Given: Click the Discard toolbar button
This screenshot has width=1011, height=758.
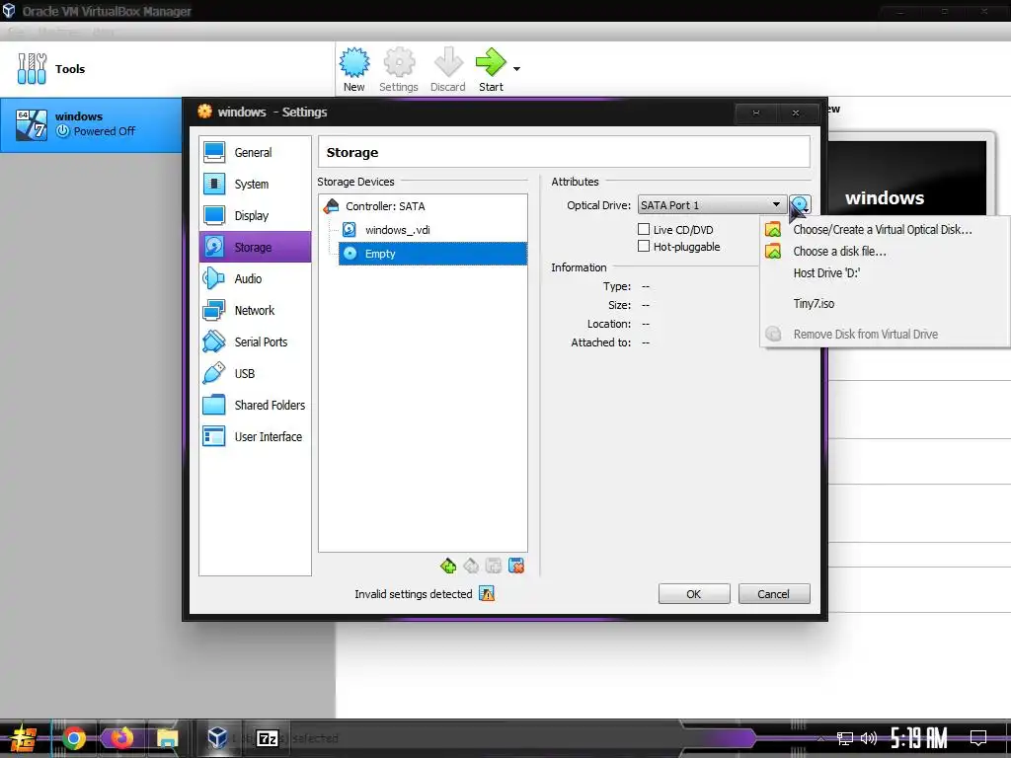Looking at the screenshot, I should click(447, 70).
